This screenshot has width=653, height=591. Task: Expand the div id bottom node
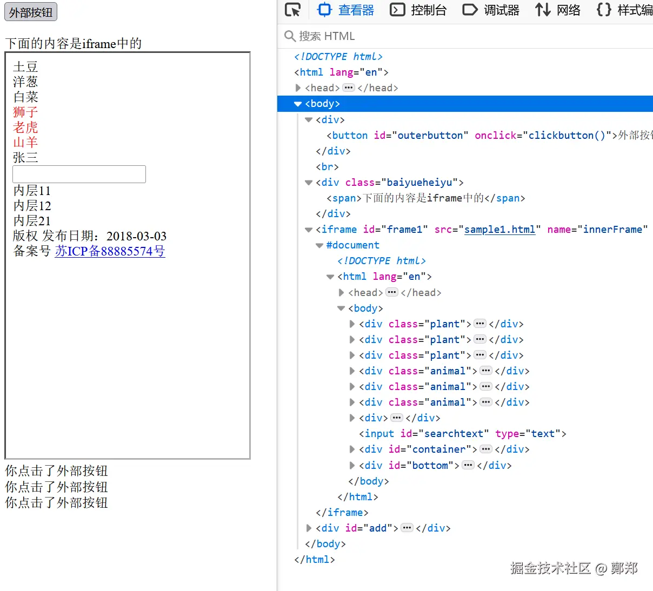[352, 466]
